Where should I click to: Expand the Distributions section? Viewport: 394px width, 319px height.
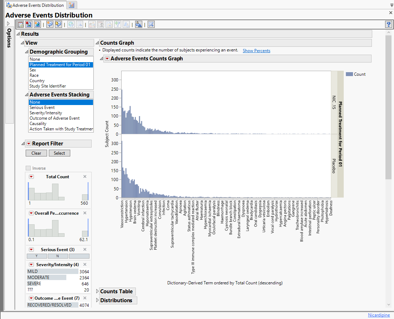click(98, 300)
